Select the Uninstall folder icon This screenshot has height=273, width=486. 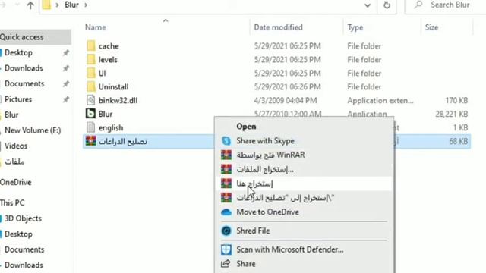coord(91,86)
